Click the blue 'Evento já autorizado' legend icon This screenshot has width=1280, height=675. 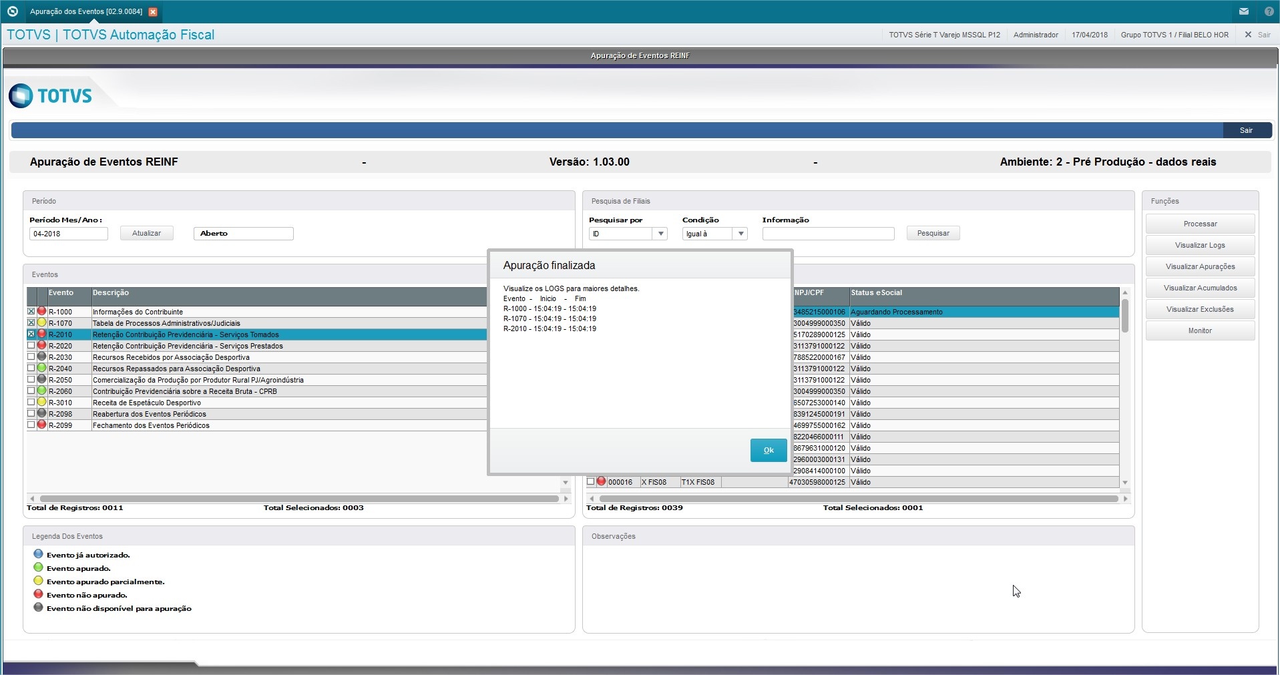coord(38,554)
